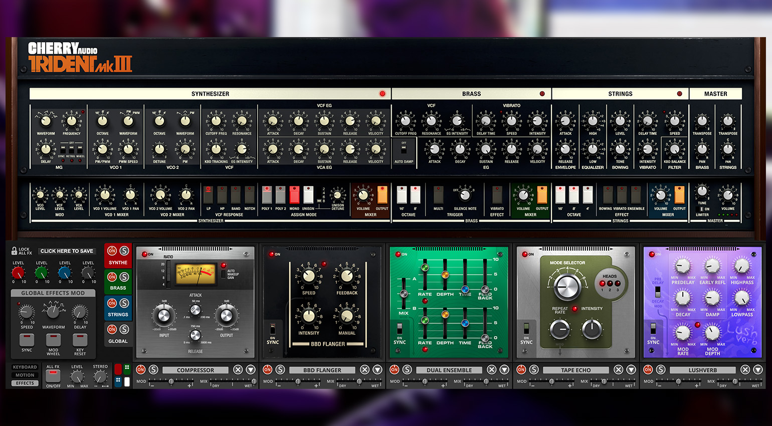The height and width of the screenshot is (426, 772).
Task: Expand the Tape Echo effect selection menu
Action: click(631, 370)
